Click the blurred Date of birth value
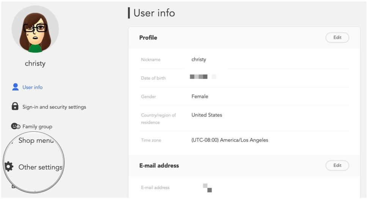368x199 pixels. point(203,77)
